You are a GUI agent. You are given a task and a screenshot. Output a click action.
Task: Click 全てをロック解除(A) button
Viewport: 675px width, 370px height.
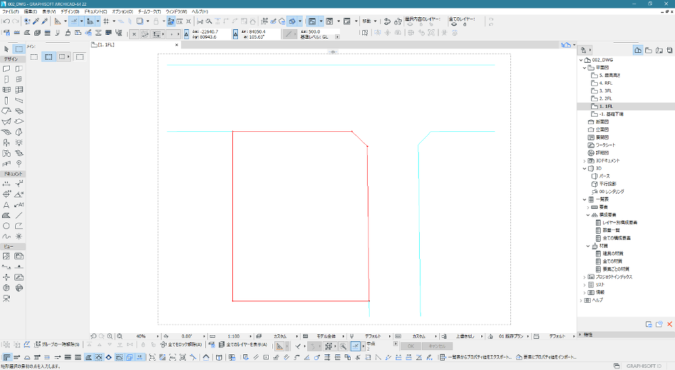pos(181,344)
